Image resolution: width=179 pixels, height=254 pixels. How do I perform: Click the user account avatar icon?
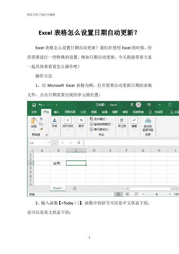point(138,105)
